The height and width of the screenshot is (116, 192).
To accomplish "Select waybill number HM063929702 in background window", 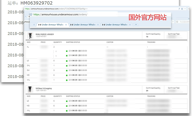I will pos(37,3).
